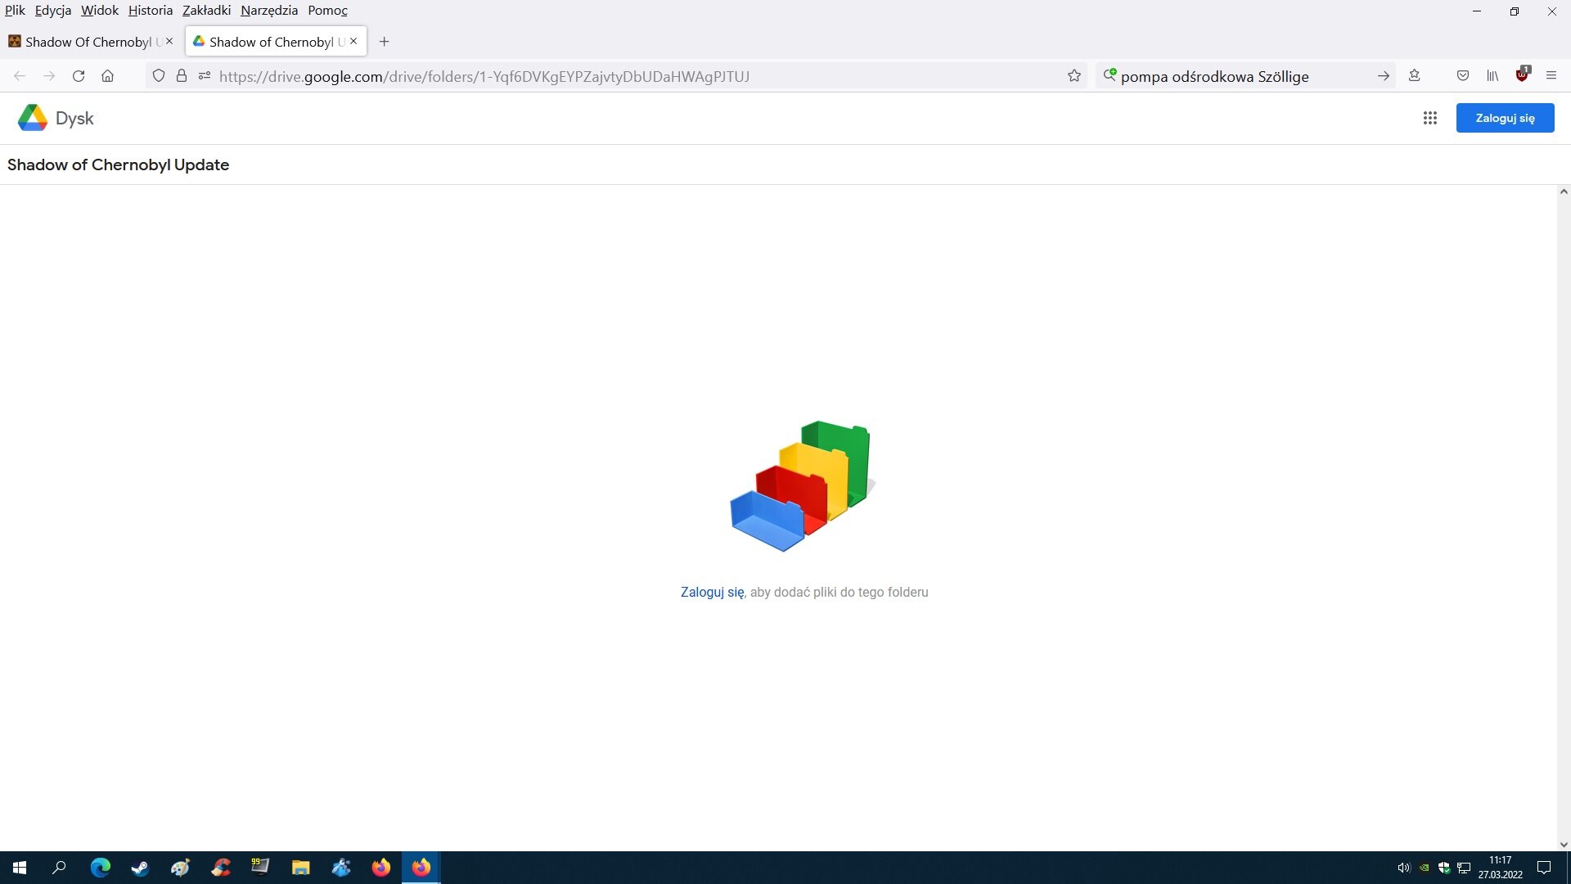The width and height of the screenshot is (1571, 884).
Task: Submit the search with the arrow
Action: pyautogui.click(x=1383, y=76)
